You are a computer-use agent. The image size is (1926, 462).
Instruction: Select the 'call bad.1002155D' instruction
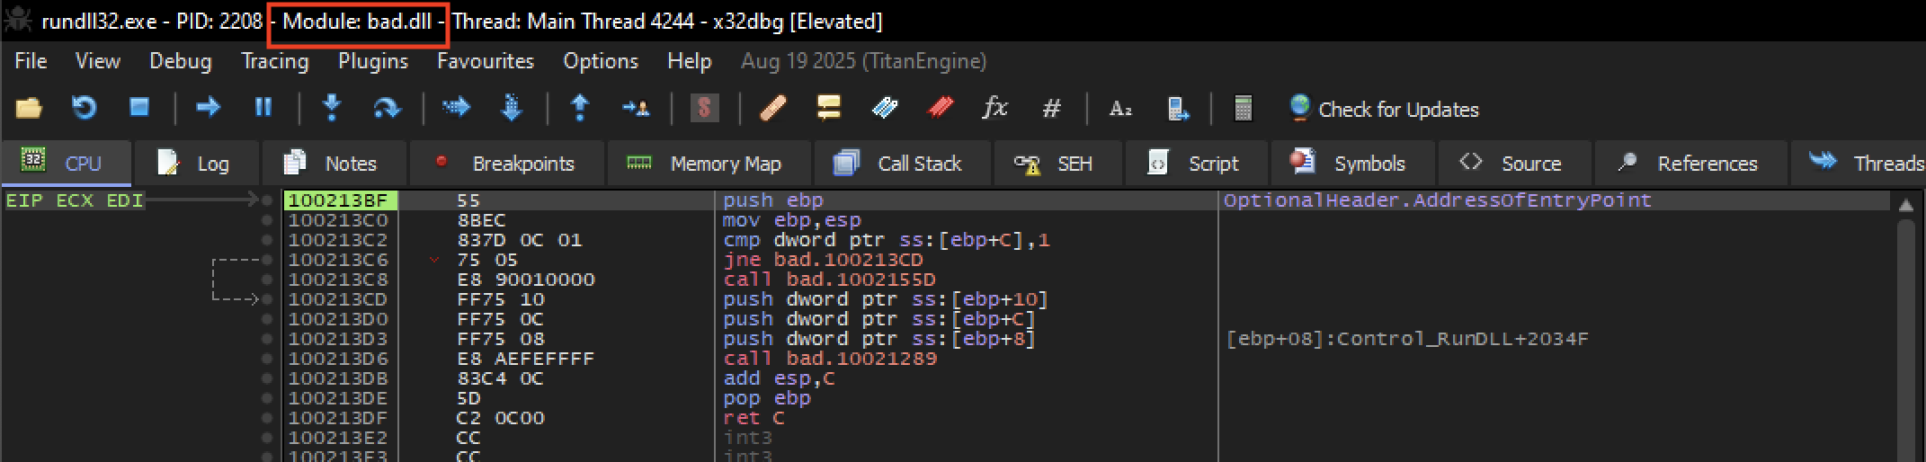[x=829, y=280]
